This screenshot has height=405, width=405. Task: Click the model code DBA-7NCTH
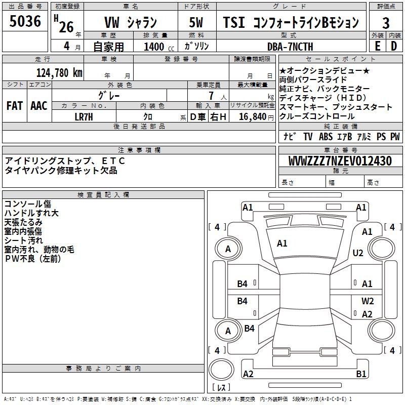(x=290, y=47)
